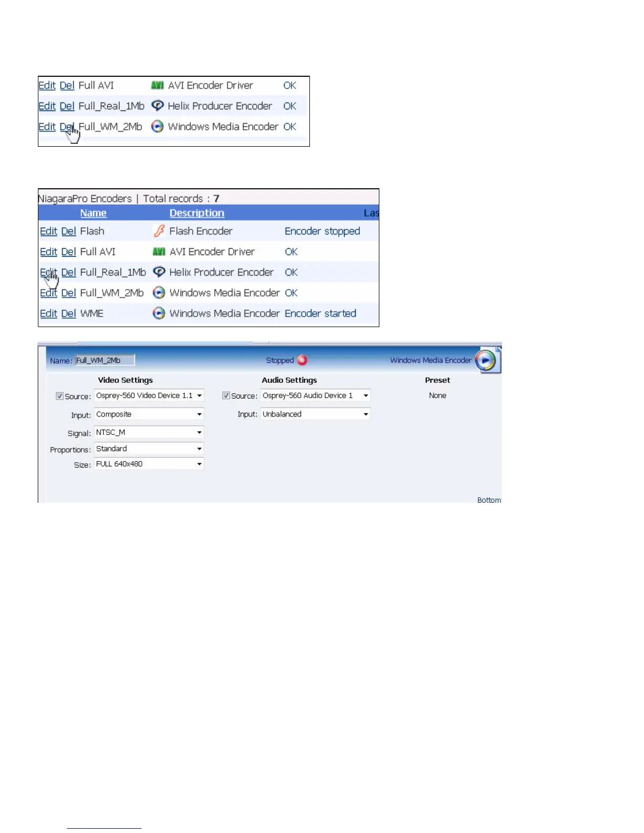Toggle the Video Settings Source checkbox

[59, 396]
